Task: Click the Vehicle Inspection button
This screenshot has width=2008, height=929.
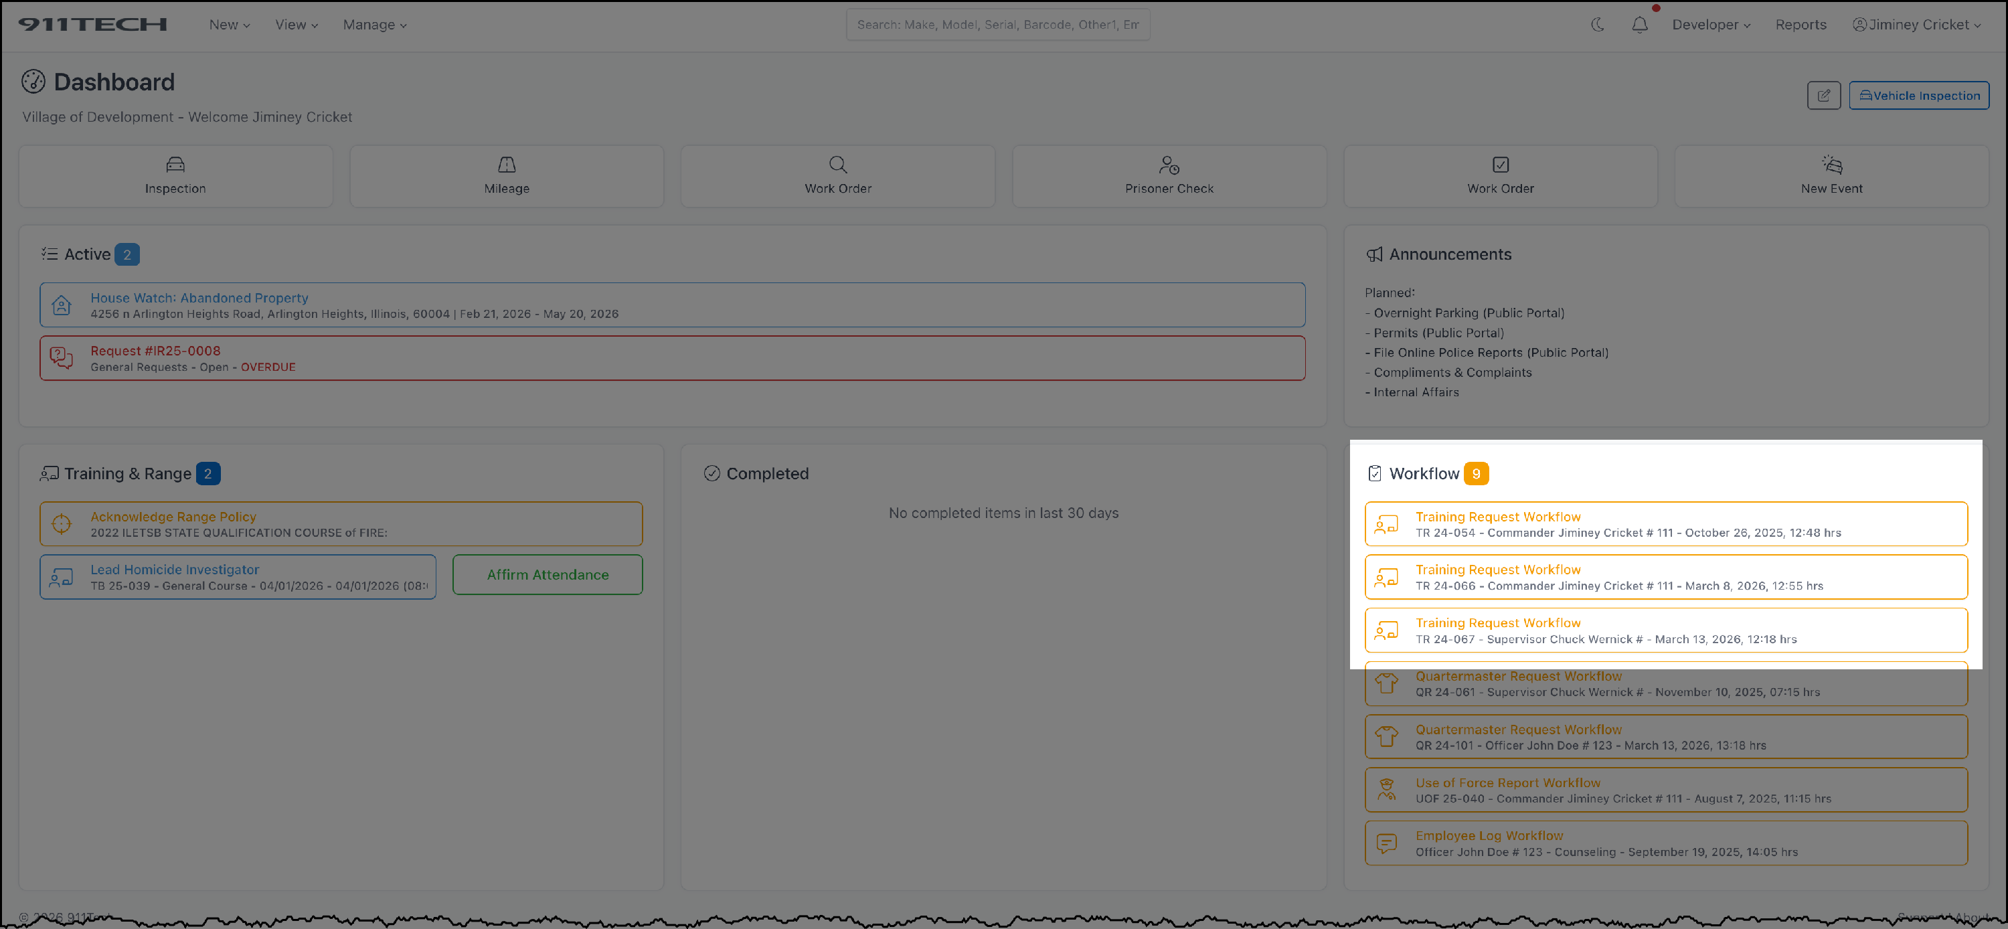Action: tap(1918, 95)
